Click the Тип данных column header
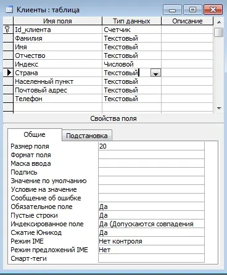The image size is (227, 275). tap(131, 21)
